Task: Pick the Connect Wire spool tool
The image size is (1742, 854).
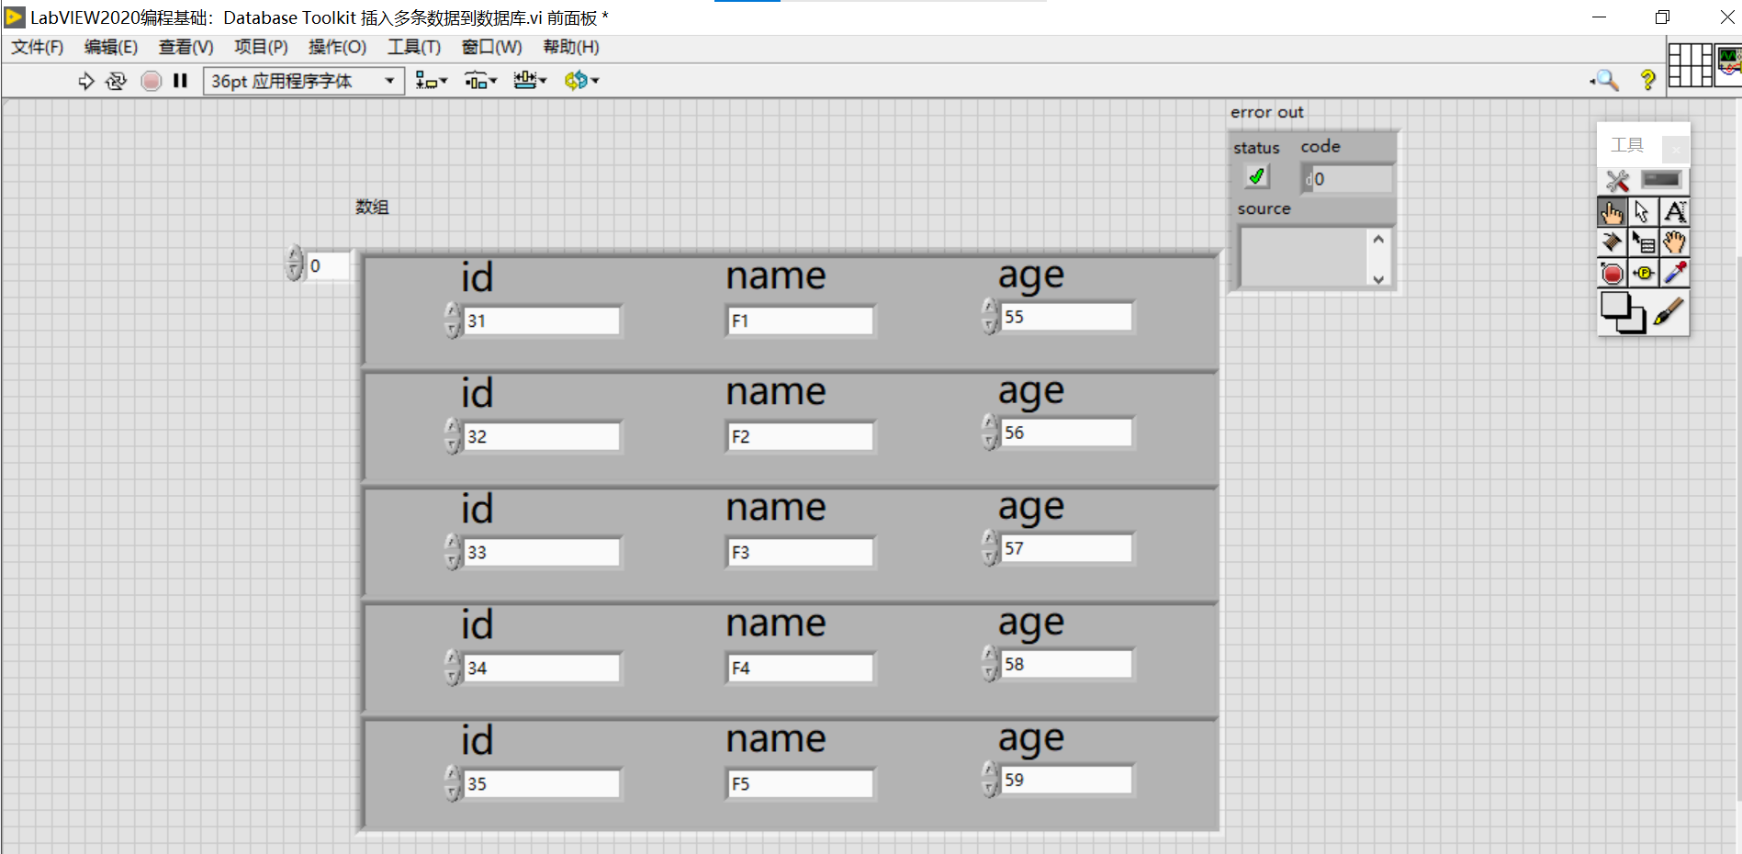Action: (x=1613, y=242)
